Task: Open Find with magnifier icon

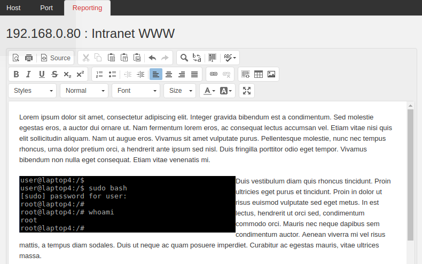Action: click(x=184, y=58)
